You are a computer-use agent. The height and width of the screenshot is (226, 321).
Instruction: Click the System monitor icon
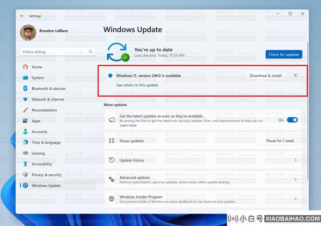click(25, 78)
